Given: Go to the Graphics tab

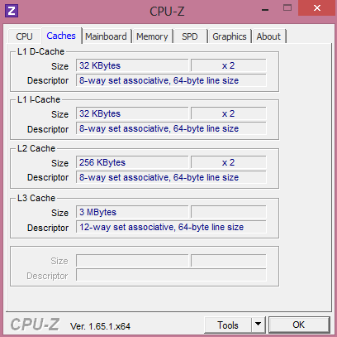Looking at the screenshot, I should coord(230,36).
